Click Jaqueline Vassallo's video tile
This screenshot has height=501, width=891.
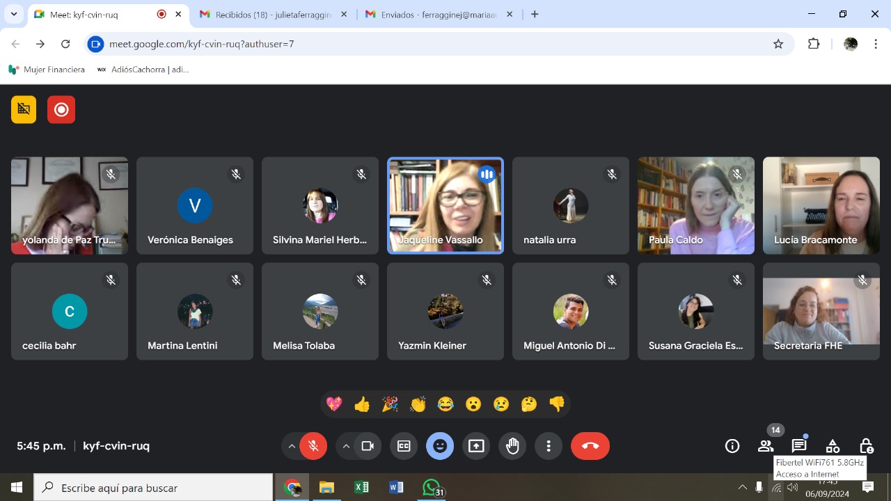click(445, 205)
